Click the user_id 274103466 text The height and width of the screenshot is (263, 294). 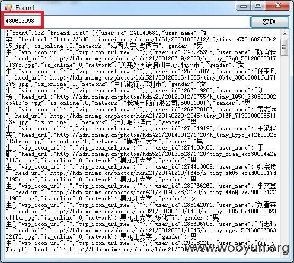(x=183, y=147)
